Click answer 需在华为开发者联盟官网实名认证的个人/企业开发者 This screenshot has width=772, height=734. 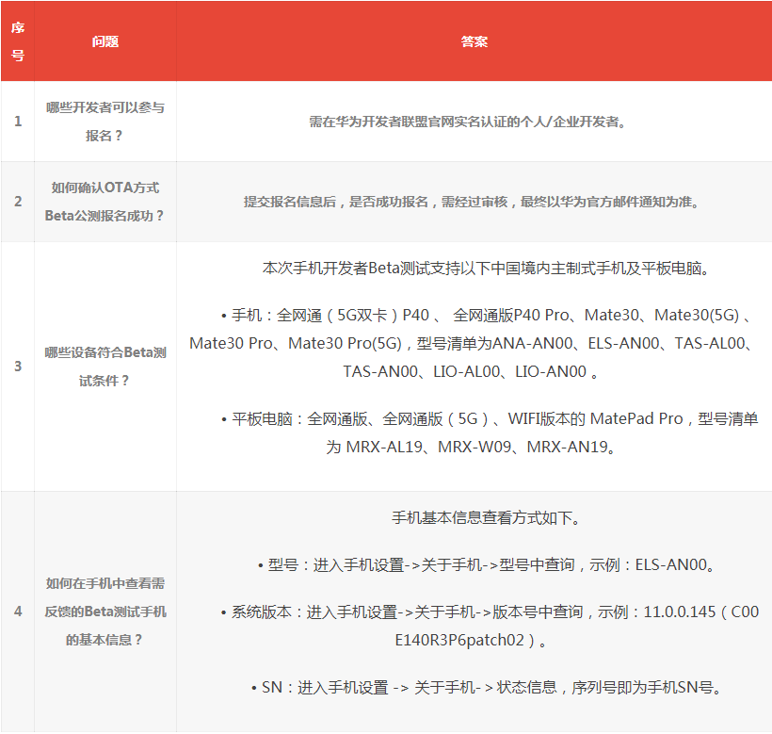pyautogui.click(x=467, y=122)
